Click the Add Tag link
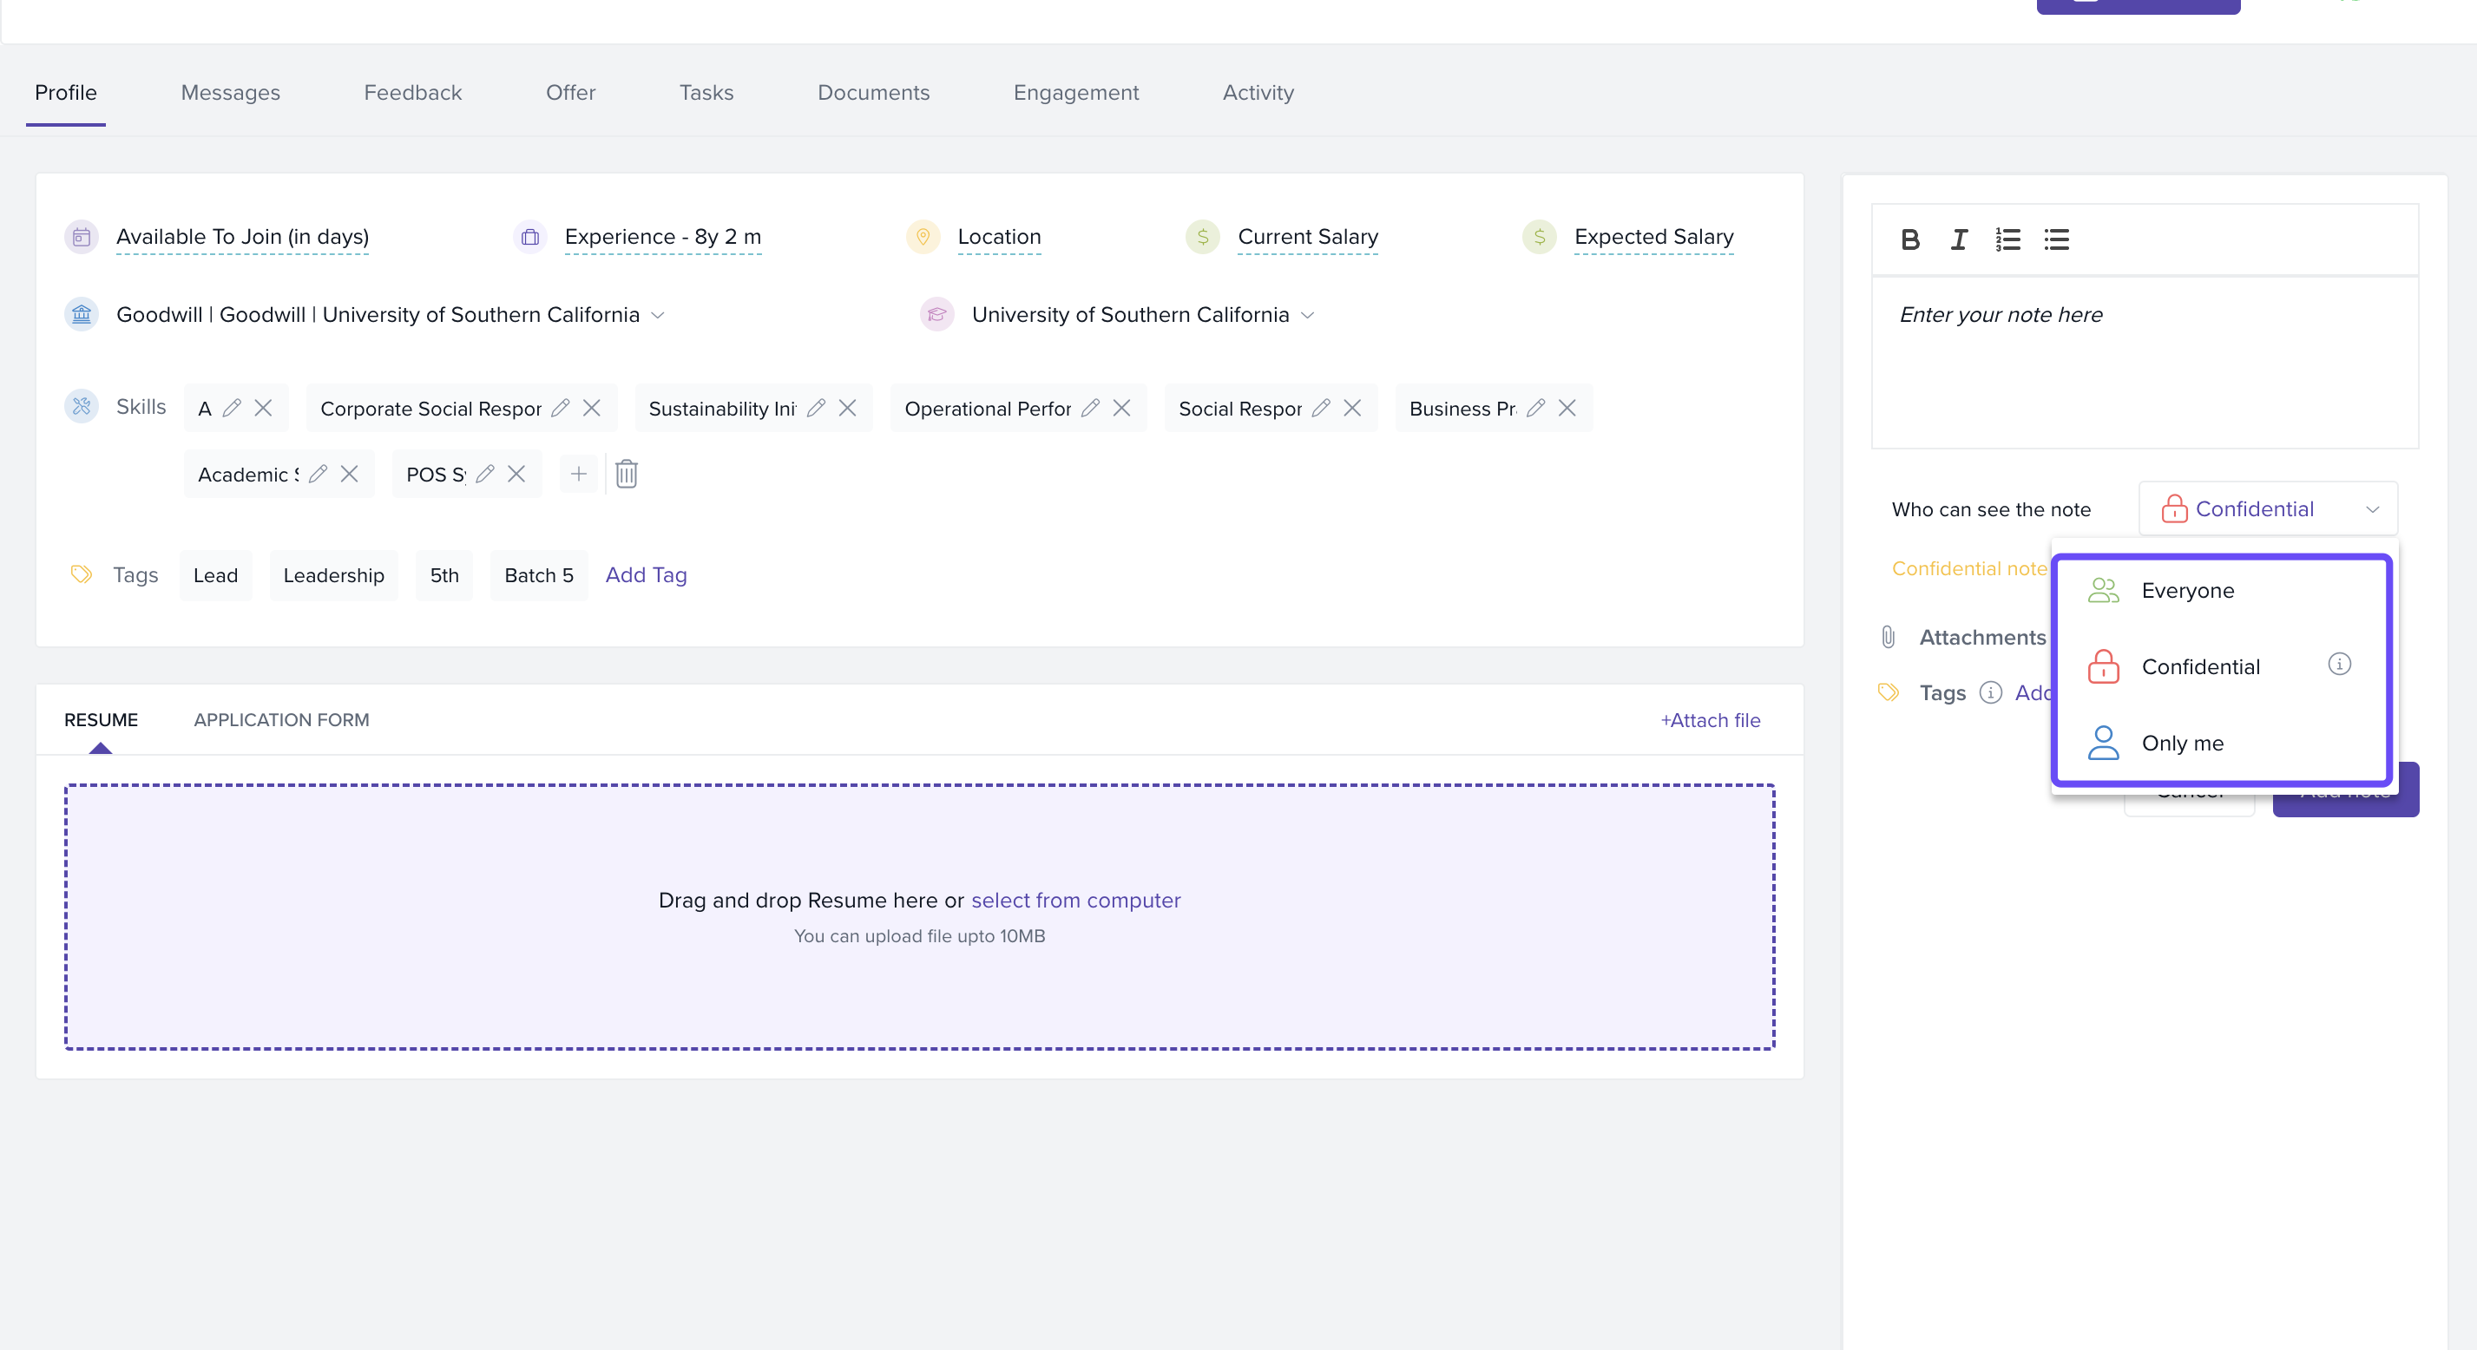The height and width of the screenshot is (1350, 2477). [x=645, y=575]
